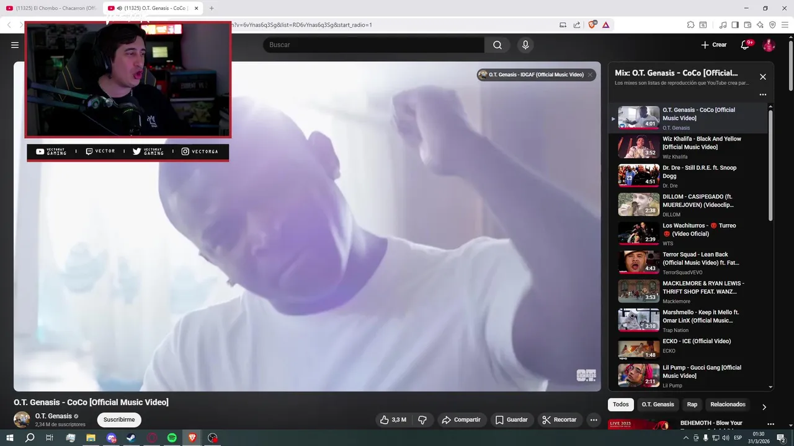Open the Brave playlist music note icon
This screenshot has width=794, height=446.
pyautogui.click(x=723, y=25)
